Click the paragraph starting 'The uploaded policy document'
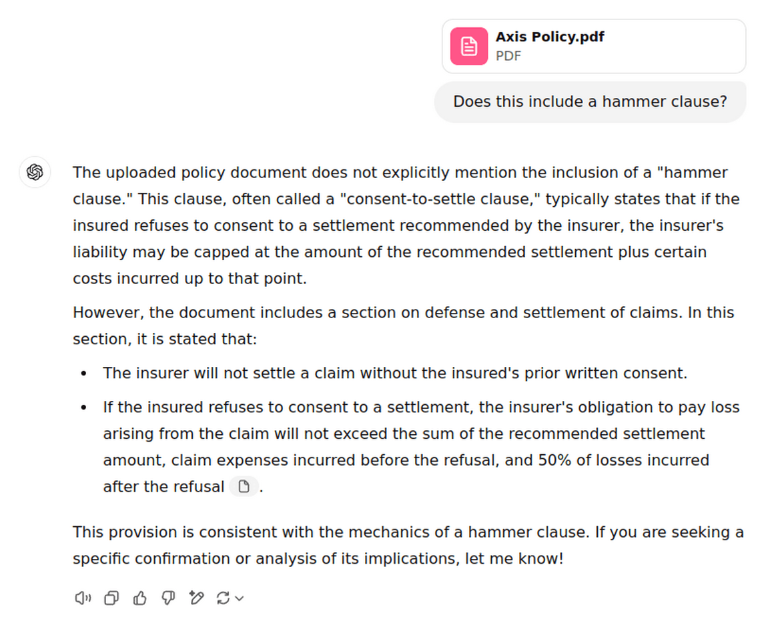This screenshot has height=617, width=774. [x=399, y=225]
